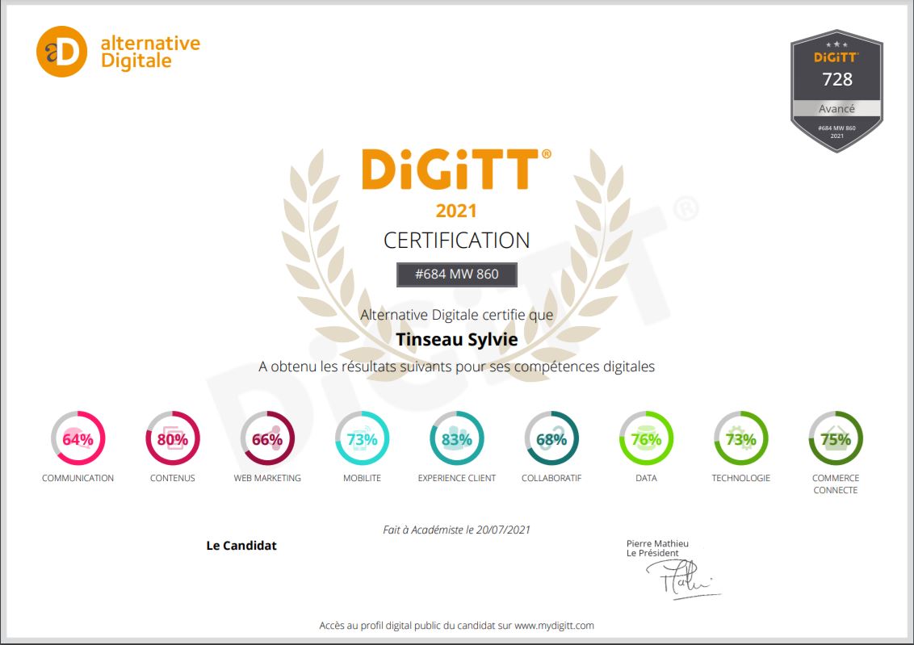Click the "CERTIFICATION" heading text
Image resolution: width=914 pixels, height=645 pixels.
coord(456,241)
